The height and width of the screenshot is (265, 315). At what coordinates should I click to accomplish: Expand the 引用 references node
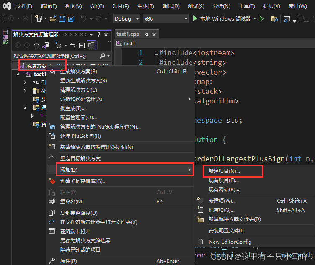point(25,82)
